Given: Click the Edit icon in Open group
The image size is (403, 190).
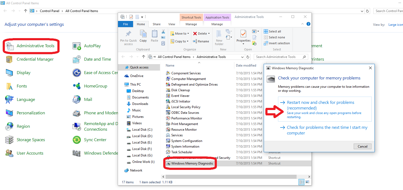Looking at the screenshot, I should [x=254, y=37].
